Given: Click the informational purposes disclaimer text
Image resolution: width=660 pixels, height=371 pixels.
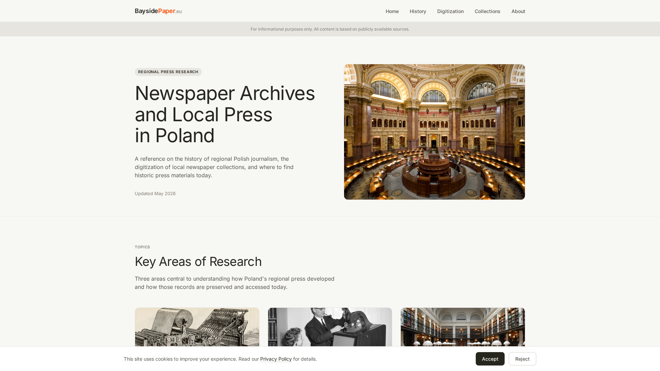Looking at the screenshot, I should (x=330, y=29).
